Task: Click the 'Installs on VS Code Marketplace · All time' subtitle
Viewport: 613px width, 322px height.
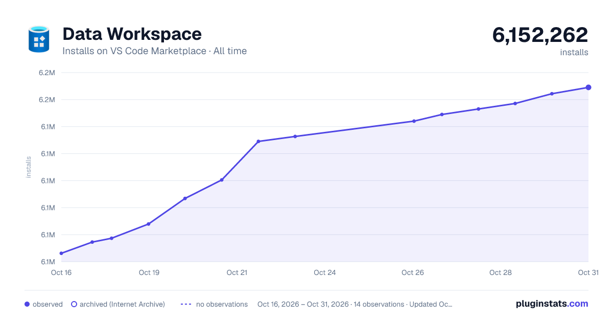Action: [154, 51]
